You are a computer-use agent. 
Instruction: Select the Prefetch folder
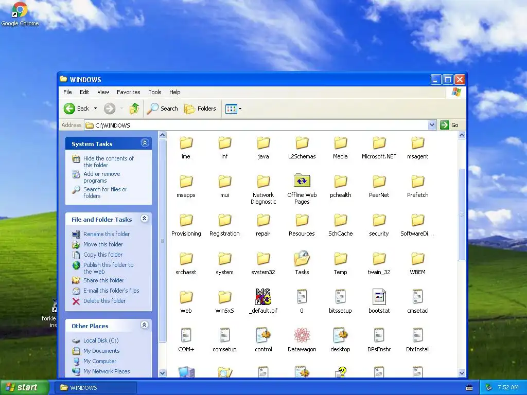coord(418,182)
